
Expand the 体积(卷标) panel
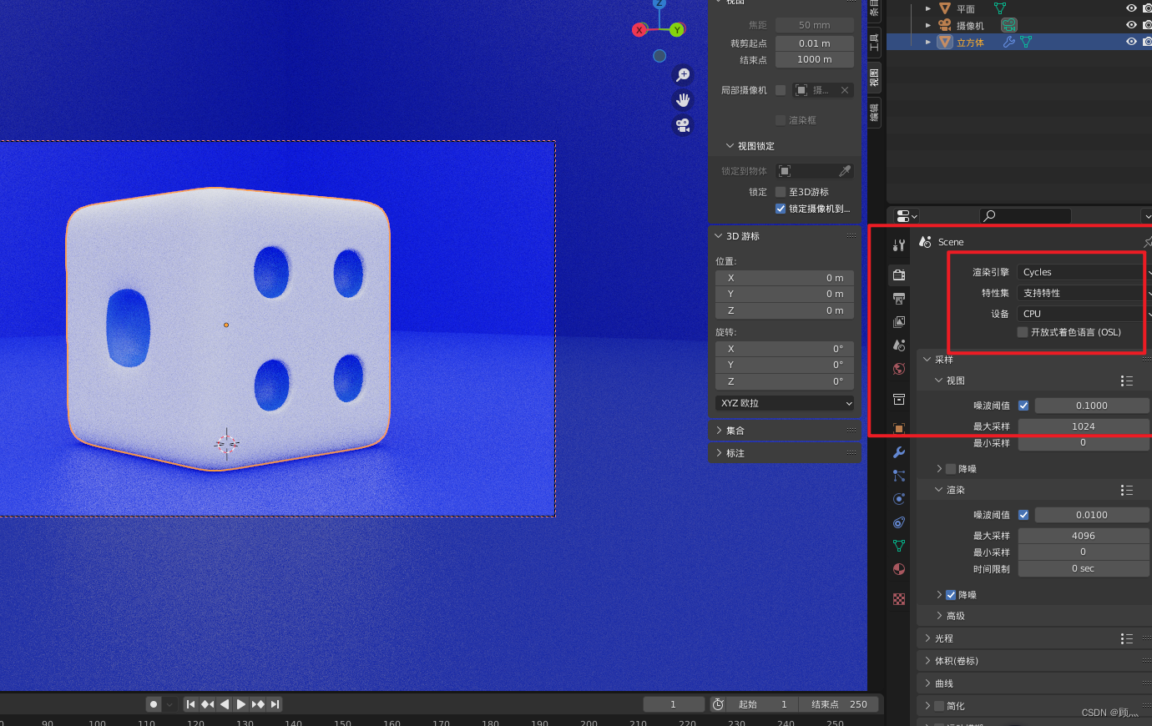(927, 661)
